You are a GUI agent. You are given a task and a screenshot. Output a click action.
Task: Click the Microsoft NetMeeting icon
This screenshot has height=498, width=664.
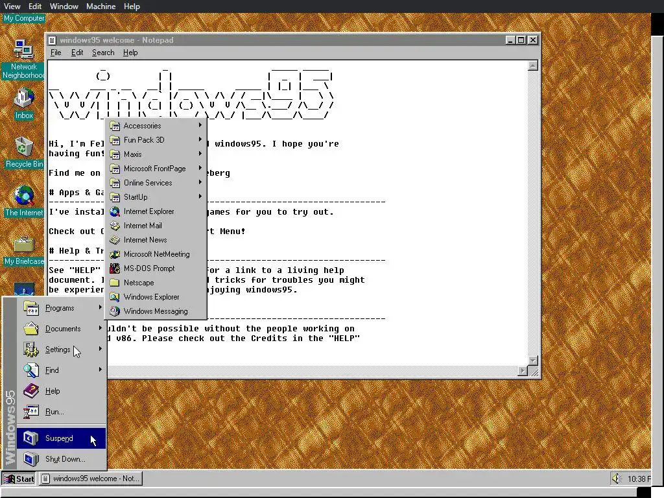click(115, 254)
